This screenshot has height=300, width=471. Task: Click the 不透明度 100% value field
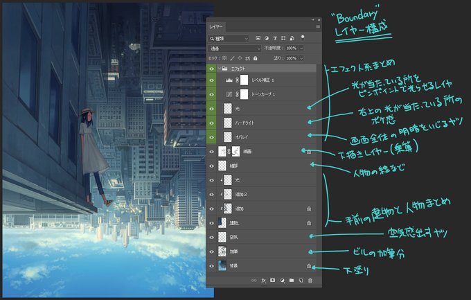point(292,48)
